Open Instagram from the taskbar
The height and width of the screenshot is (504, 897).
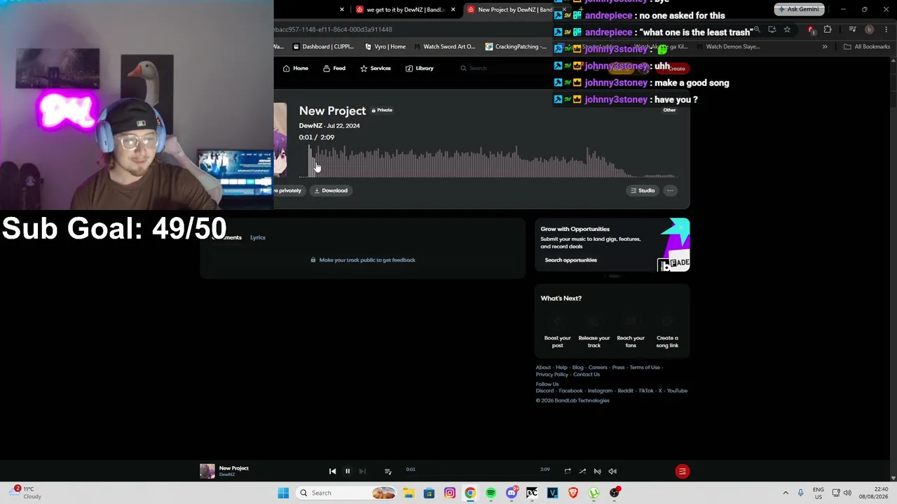point(450,493)
